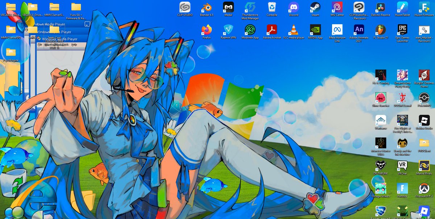The width and height of the screenshot is (435, 219).
Task: Click the Discord desktop shortcut
Action: 294,7
